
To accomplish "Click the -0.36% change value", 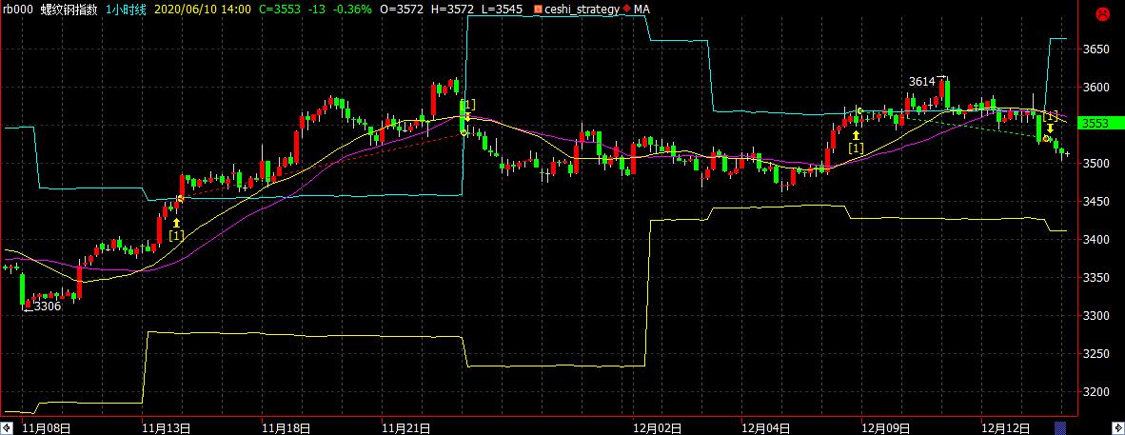I will [x=354, y=10].
